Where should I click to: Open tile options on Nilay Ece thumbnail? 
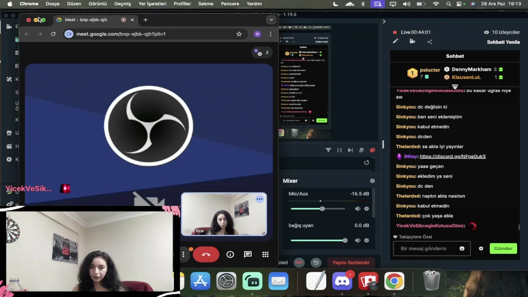(x=259, y=199)
